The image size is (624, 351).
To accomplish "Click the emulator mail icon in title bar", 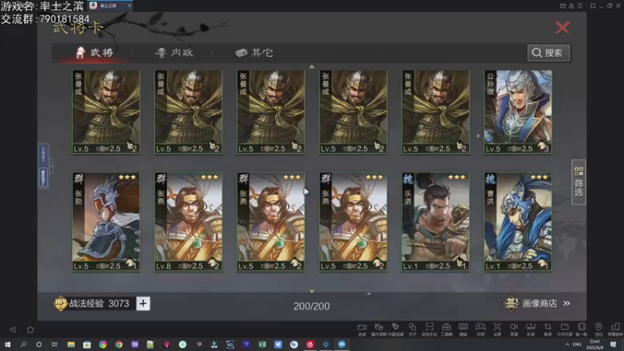I will 562,5.
